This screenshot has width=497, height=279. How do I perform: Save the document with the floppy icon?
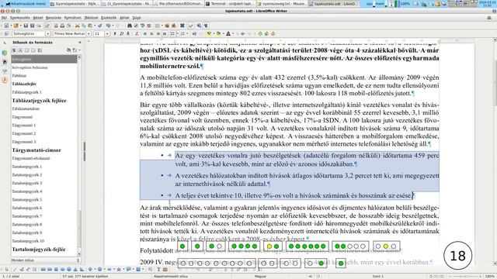tap(26, 26)
